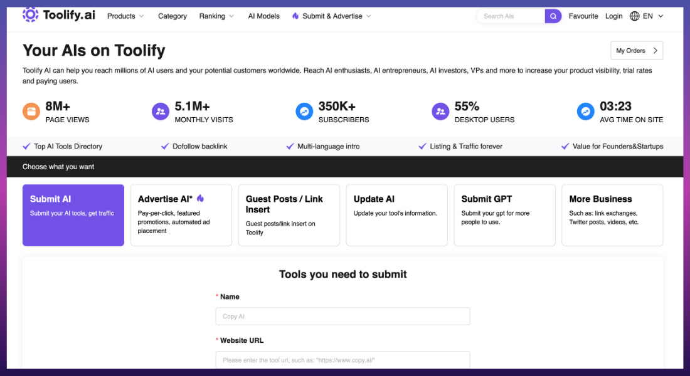Viewport: 690px width, 376px height.
Task: Click the Name input field
Action: [x=342, y=316]
